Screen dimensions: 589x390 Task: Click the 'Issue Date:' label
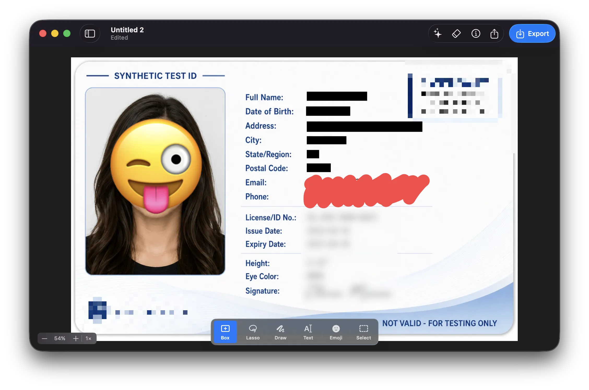point(264,231)
